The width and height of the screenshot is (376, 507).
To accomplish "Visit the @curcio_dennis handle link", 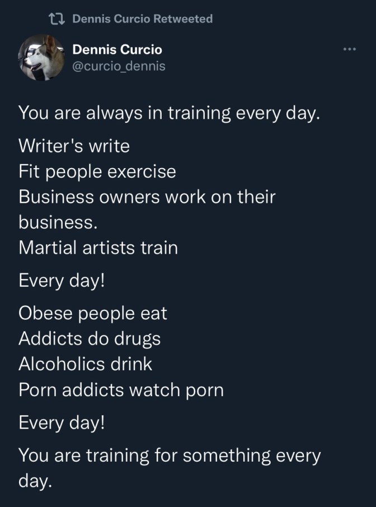I will click(x=119, y=67).
